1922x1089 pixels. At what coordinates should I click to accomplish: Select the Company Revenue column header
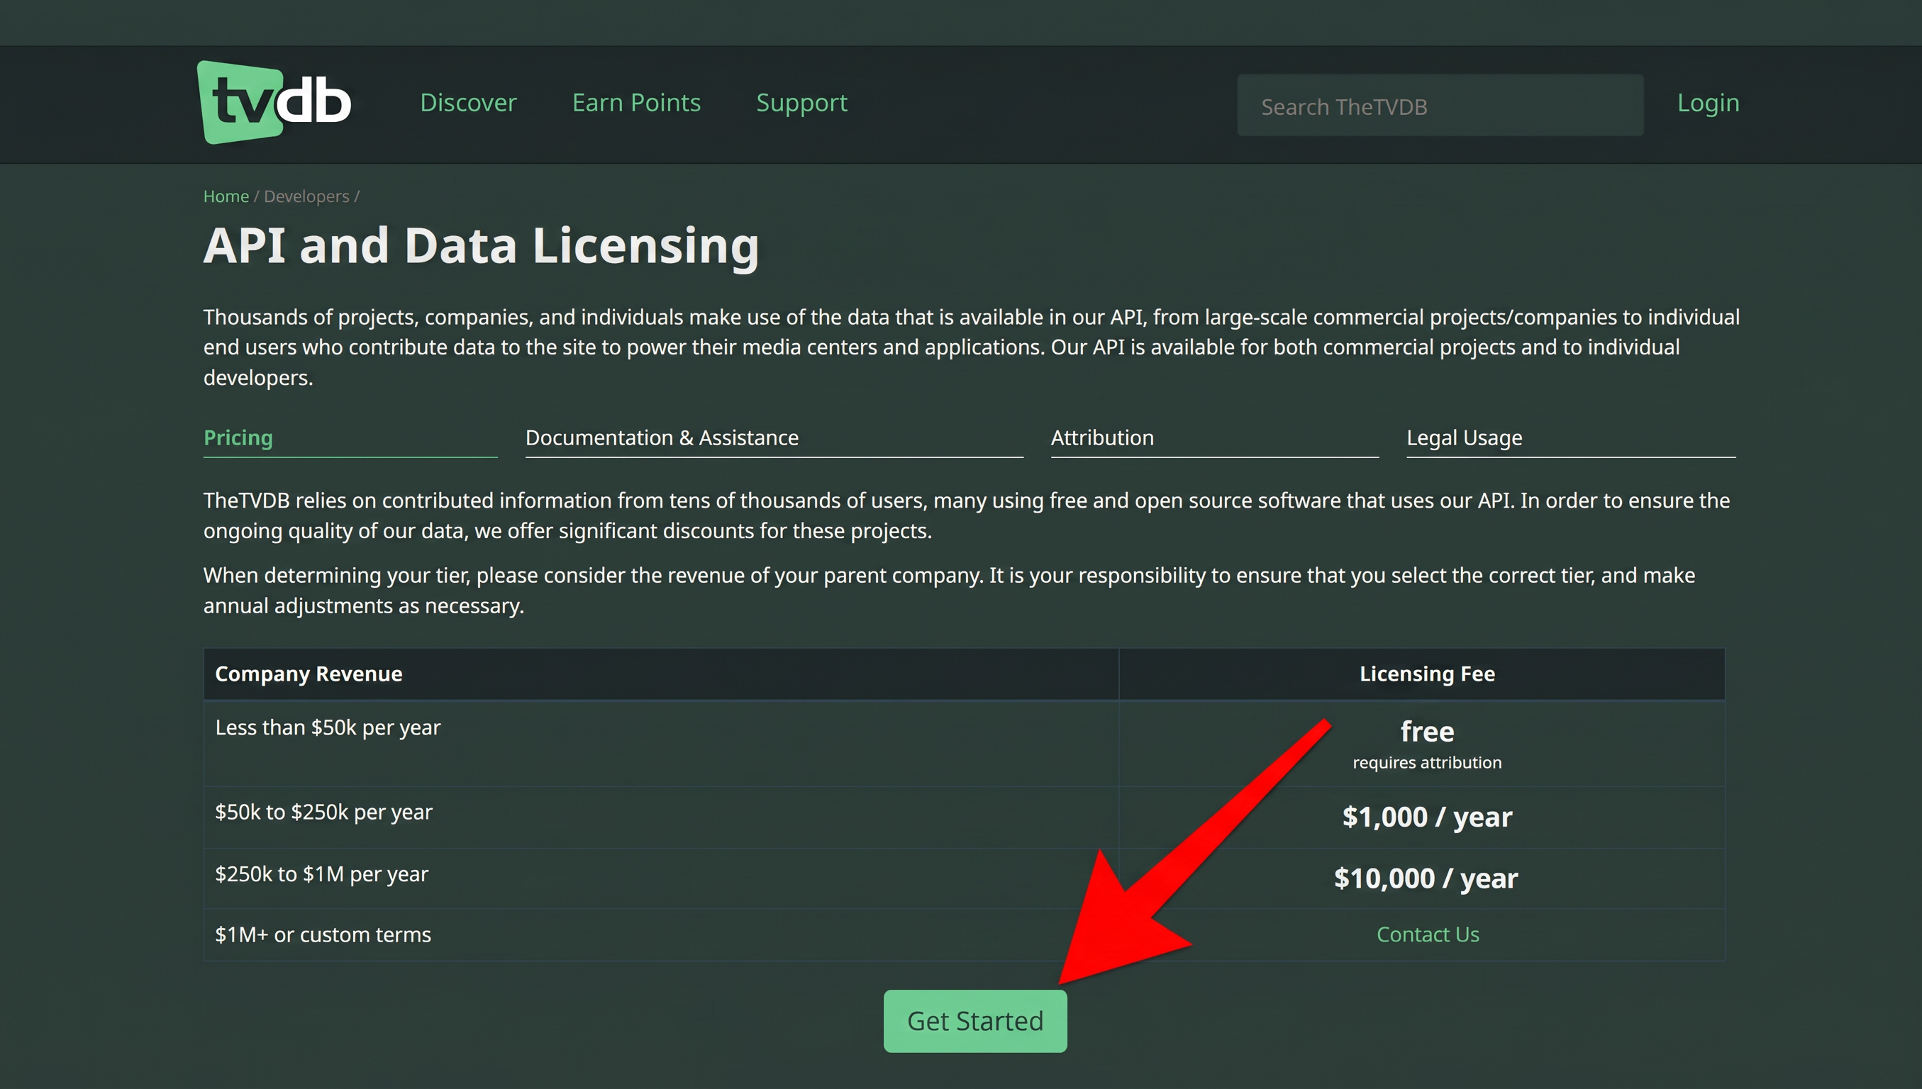(660, 674)
